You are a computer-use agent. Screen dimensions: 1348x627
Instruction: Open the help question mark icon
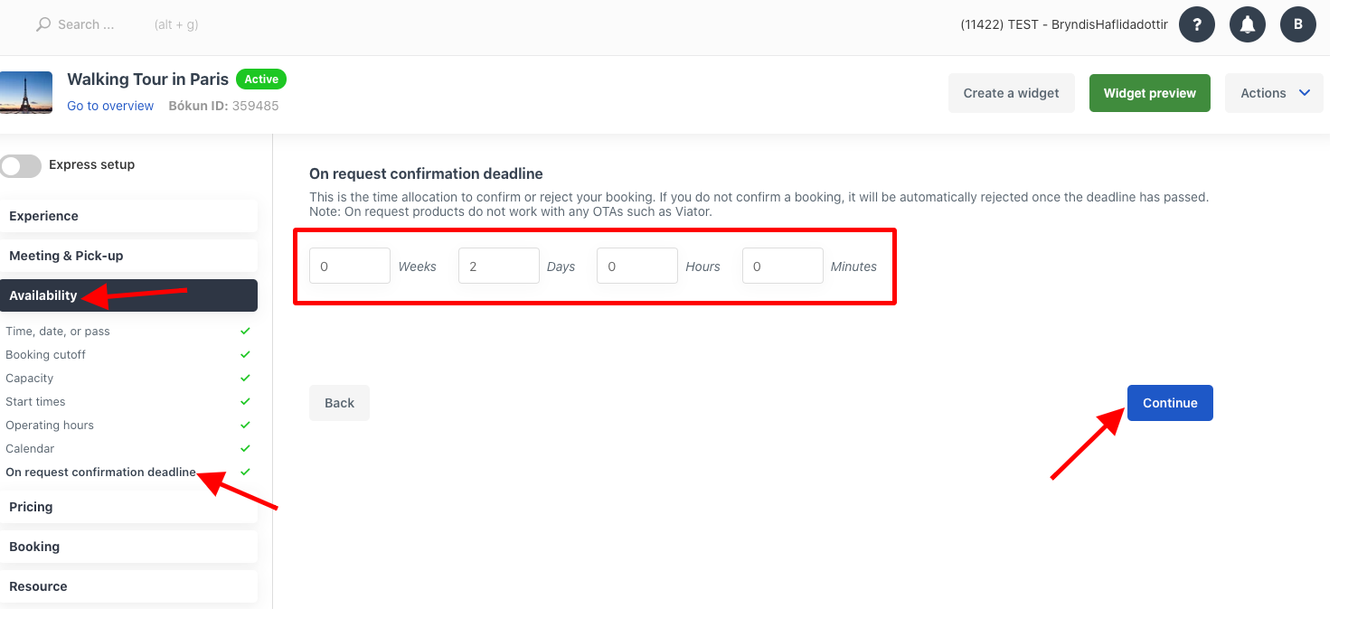tap(1197, 24)
